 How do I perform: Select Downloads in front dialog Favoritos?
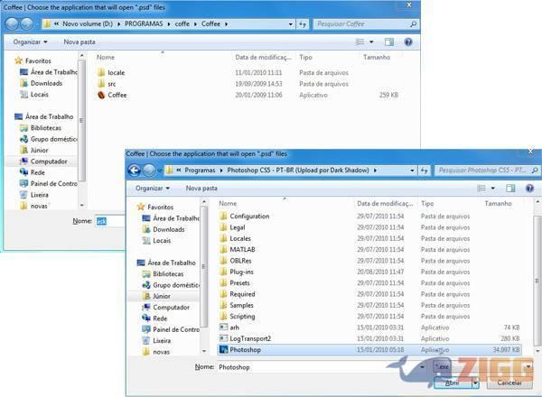tap(168, 229)
